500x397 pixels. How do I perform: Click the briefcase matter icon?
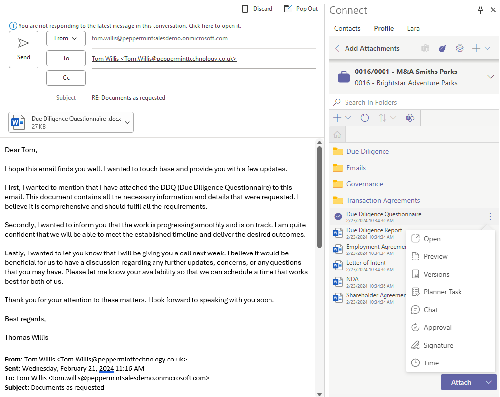[x=344, y=77]
